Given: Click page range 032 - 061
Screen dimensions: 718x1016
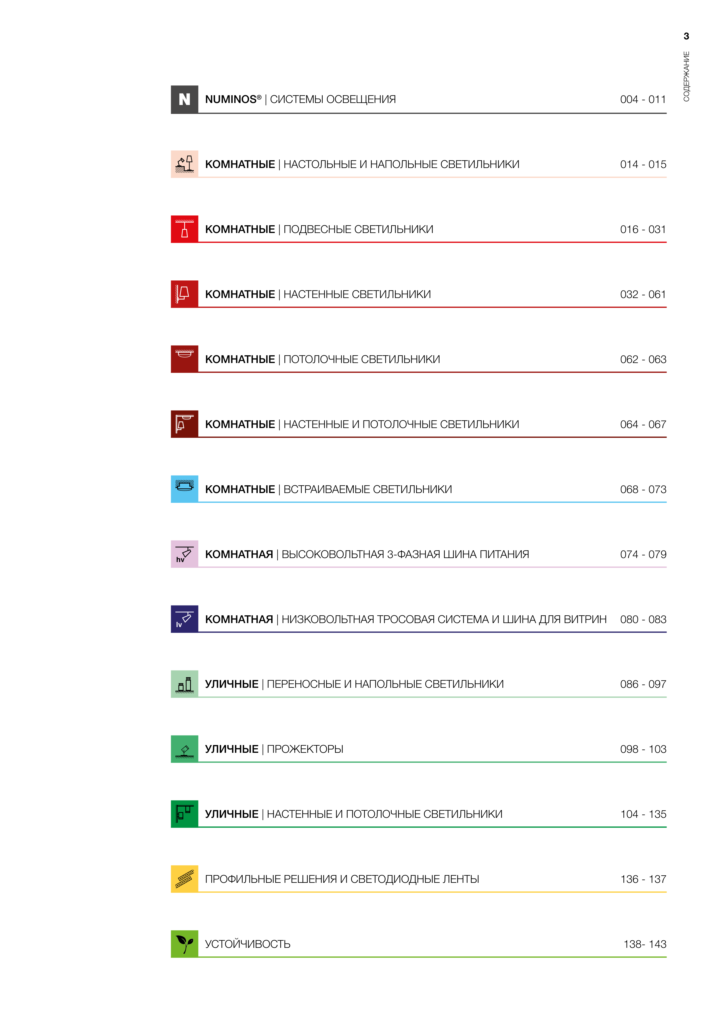Looking at the screenshot, I should coord(643,295).
